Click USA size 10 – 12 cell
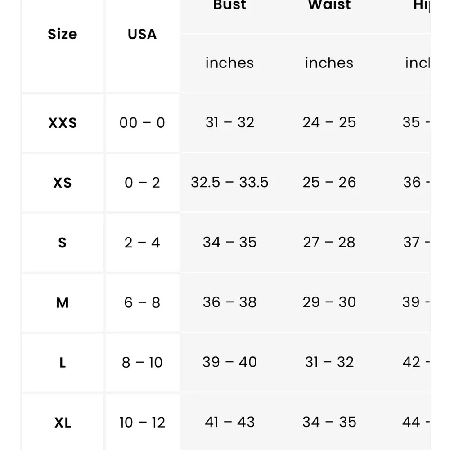The width and height of the screenshot is (450, 450). [x=142, y=422]
